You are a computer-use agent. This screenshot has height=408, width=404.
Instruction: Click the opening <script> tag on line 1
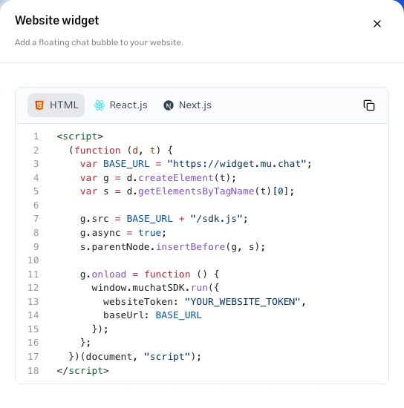80,136
